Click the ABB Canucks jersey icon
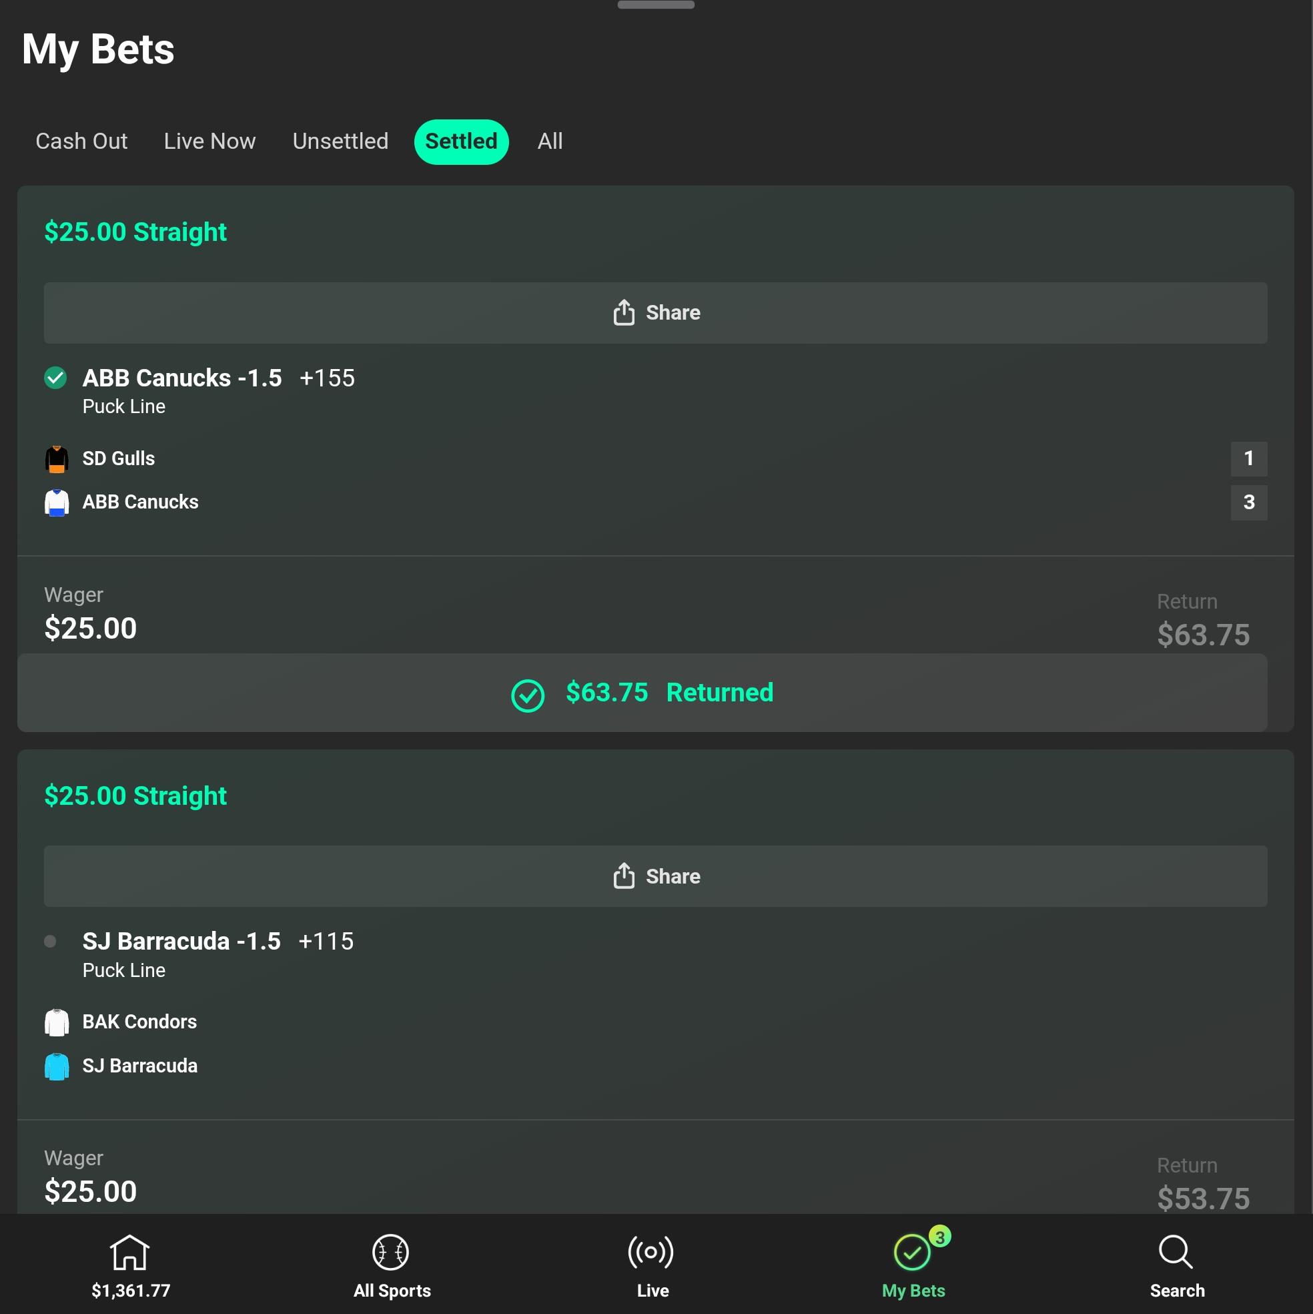This screenshot has height=1314, width=1313. point(57,503)
